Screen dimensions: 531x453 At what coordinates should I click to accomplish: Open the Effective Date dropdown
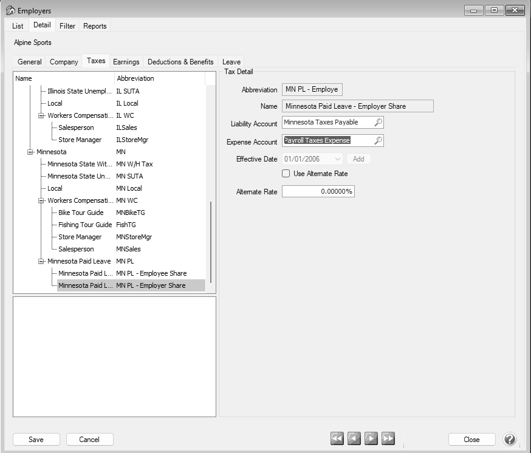pyautogui.click(x=337, y=159)
